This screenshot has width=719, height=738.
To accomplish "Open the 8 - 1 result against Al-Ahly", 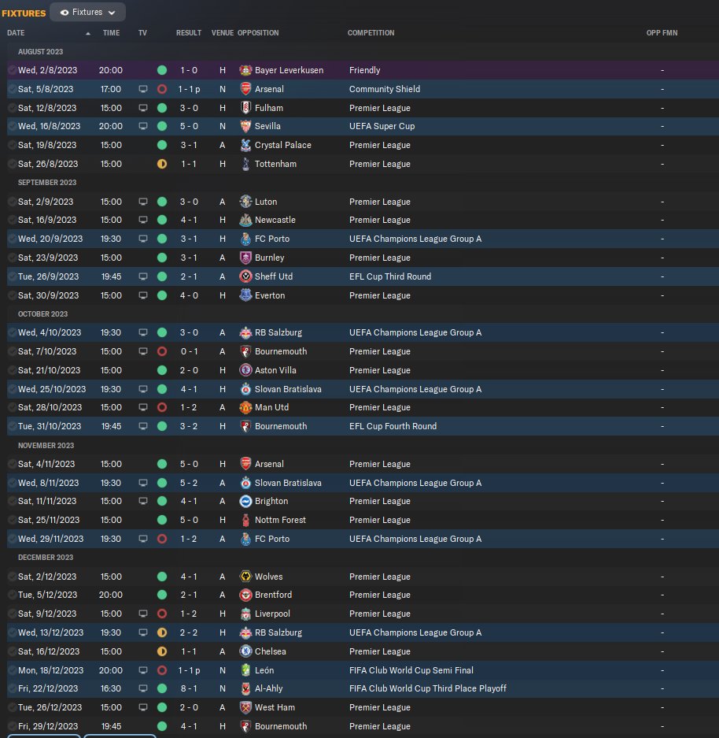I will (x=189, y=688).
